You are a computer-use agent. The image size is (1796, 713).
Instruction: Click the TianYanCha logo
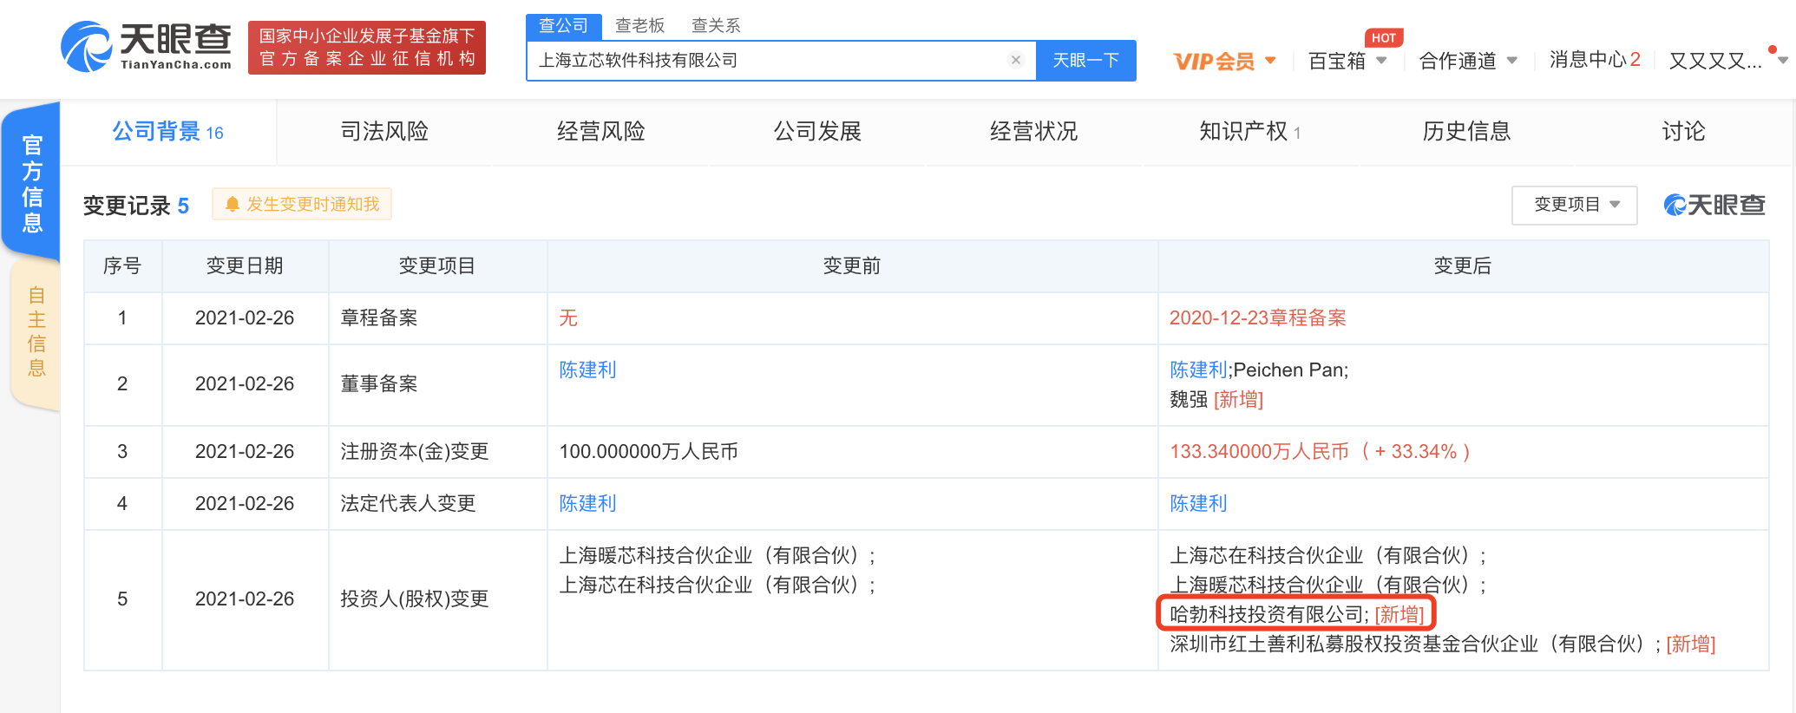tap(146, 47)
